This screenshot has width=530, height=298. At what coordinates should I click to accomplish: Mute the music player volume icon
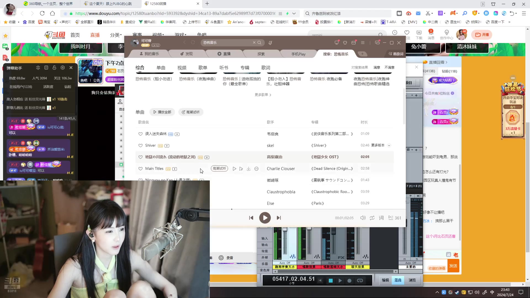coord(363,218)
